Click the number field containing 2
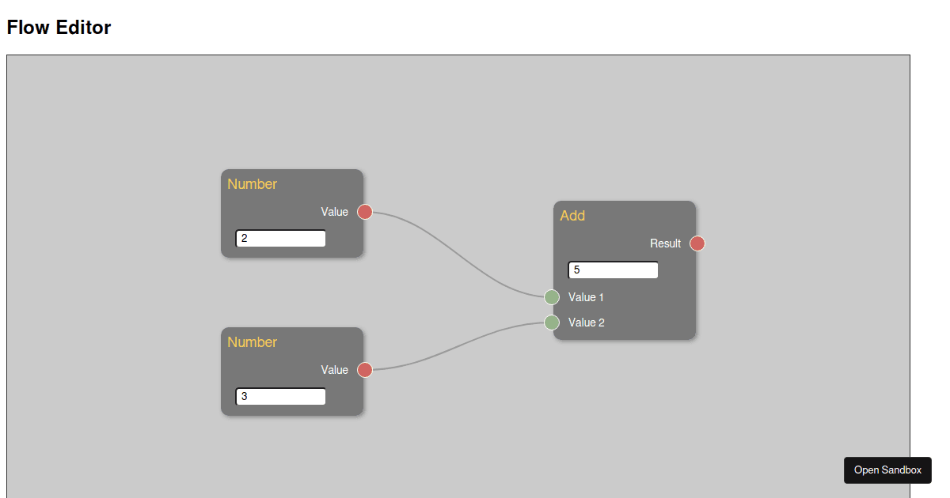The height and width of the screenshot is (498, 950). (280, 238)
